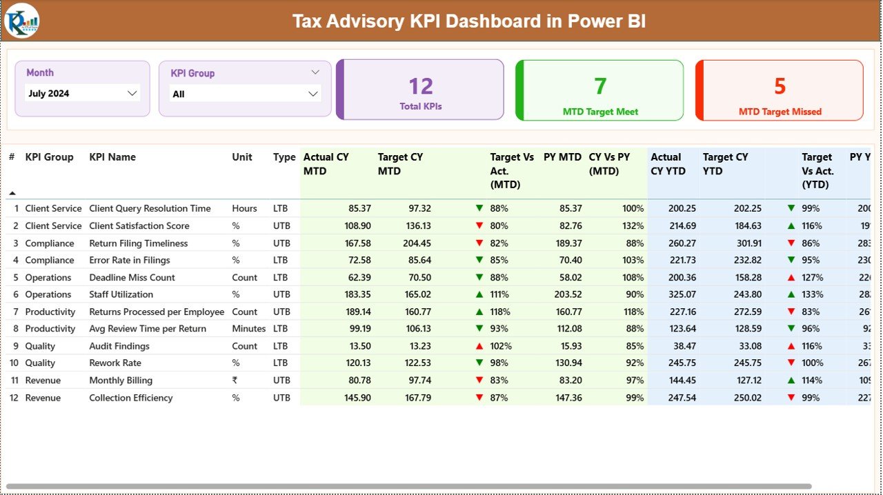Click the red up triangle on Deadline Miss Count YTD

point(791,277)
